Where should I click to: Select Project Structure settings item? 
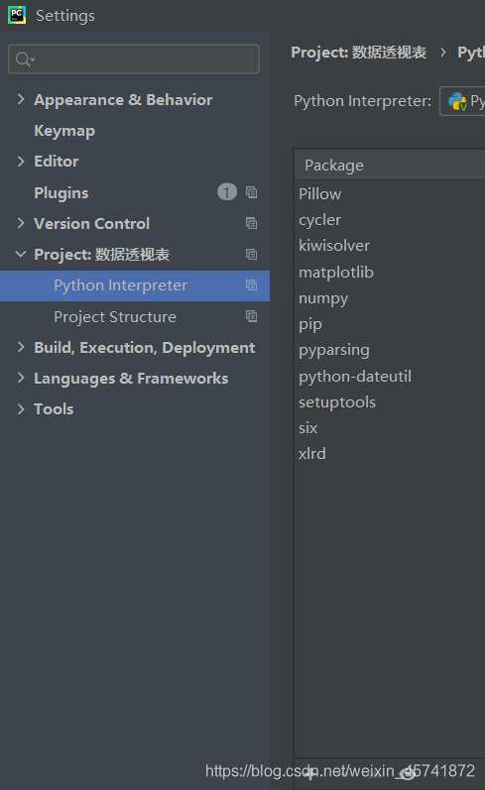click(115, 316)
